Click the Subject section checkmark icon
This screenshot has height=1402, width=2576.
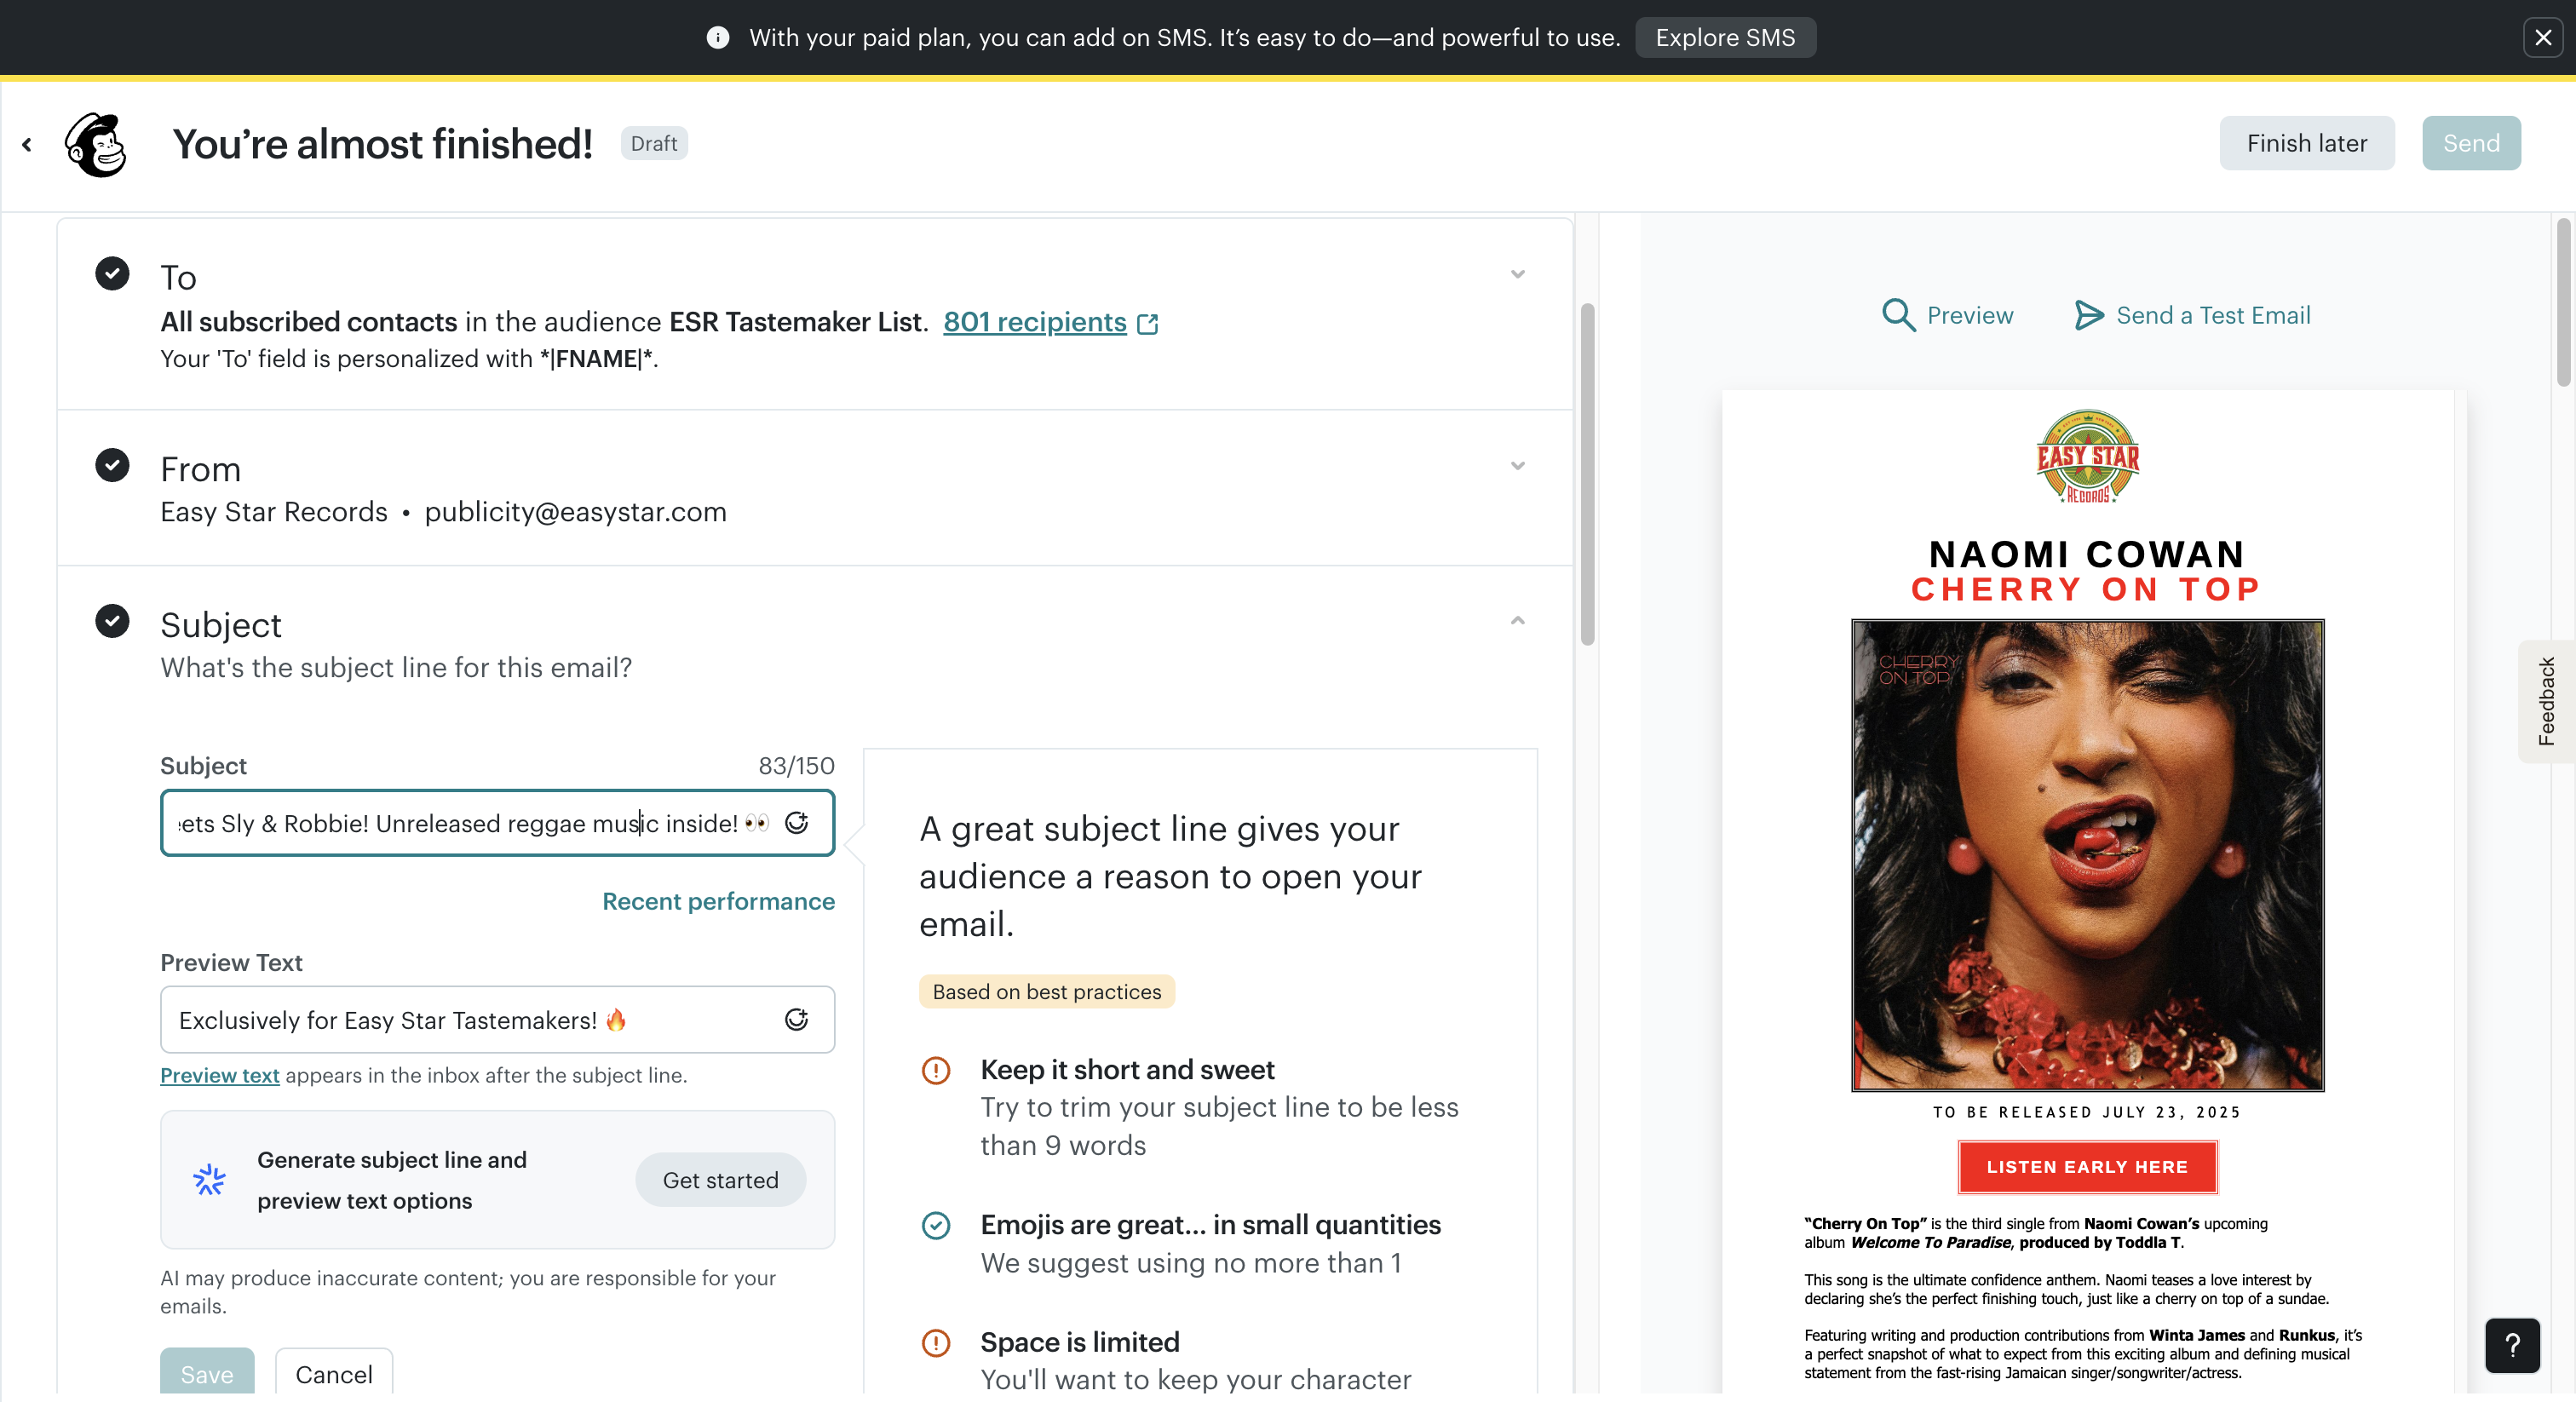112,621
